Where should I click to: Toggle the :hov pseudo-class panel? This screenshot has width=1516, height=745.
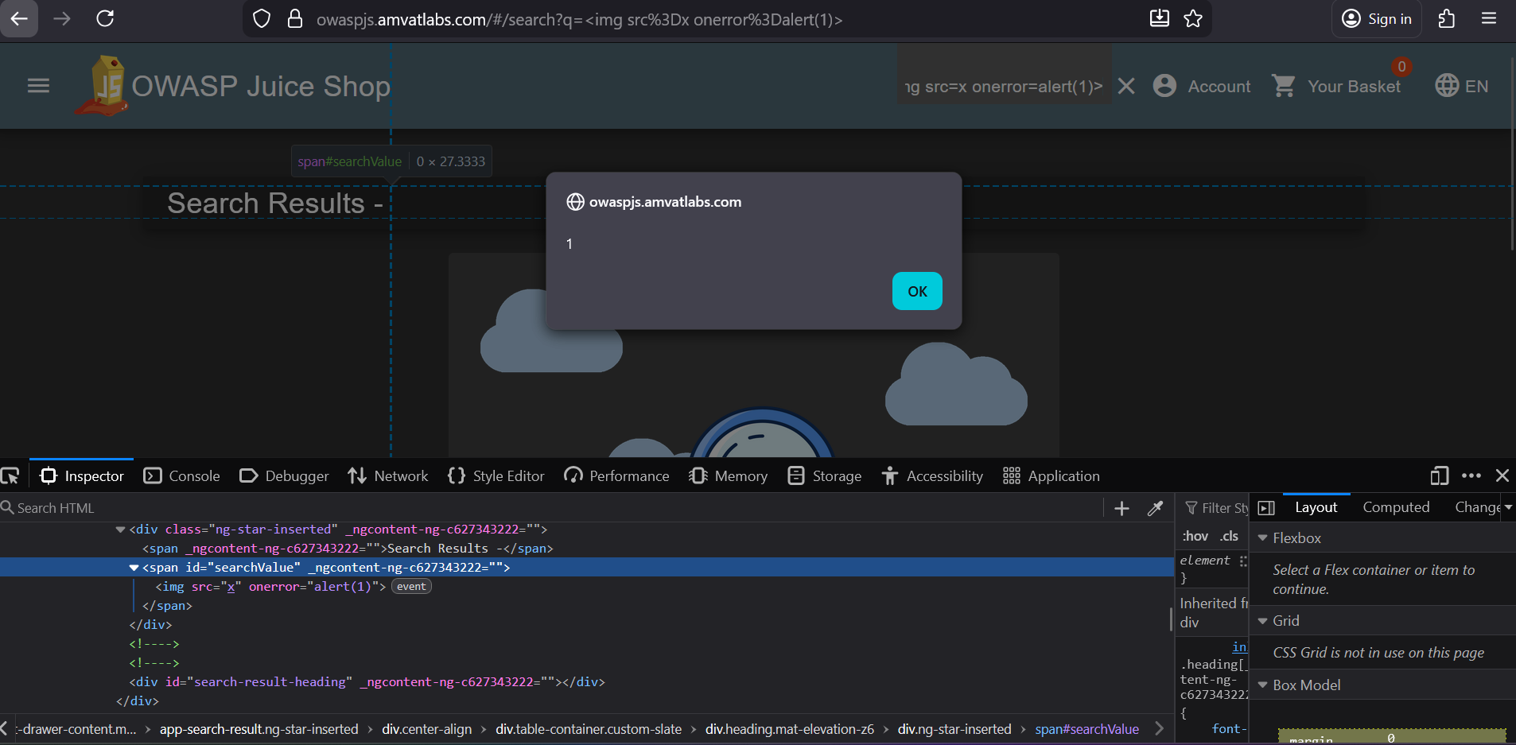pos(1195,536)
